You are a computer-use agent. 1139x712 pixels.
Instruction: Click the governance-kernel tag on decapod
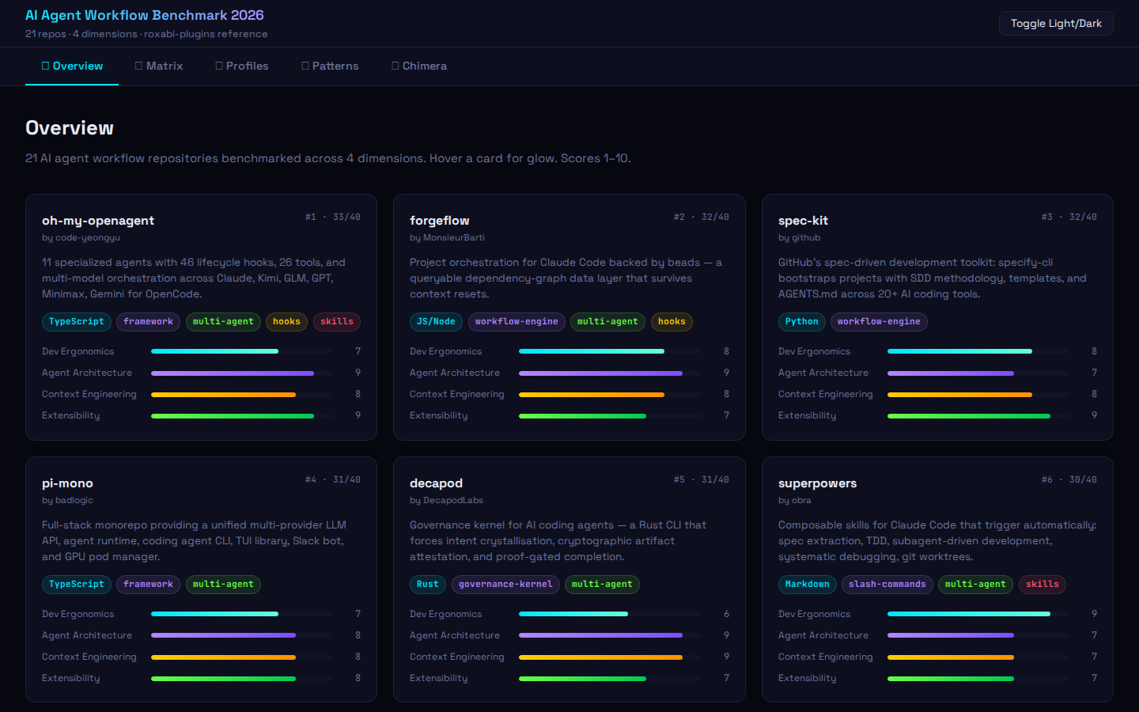pyautogui.click(x=505, y=585)
